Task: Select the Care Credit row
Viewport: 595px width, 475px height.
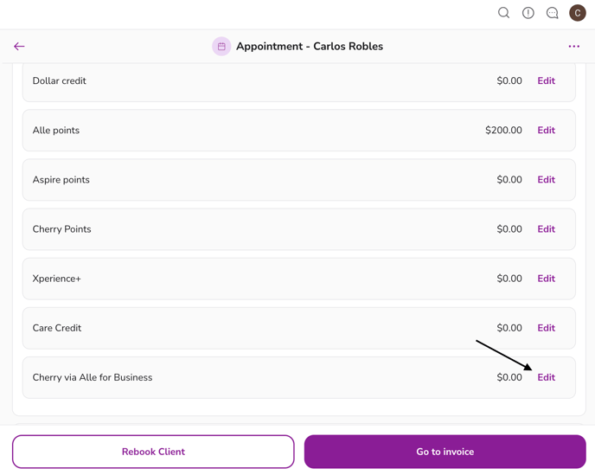Action: tap(259, 328)
